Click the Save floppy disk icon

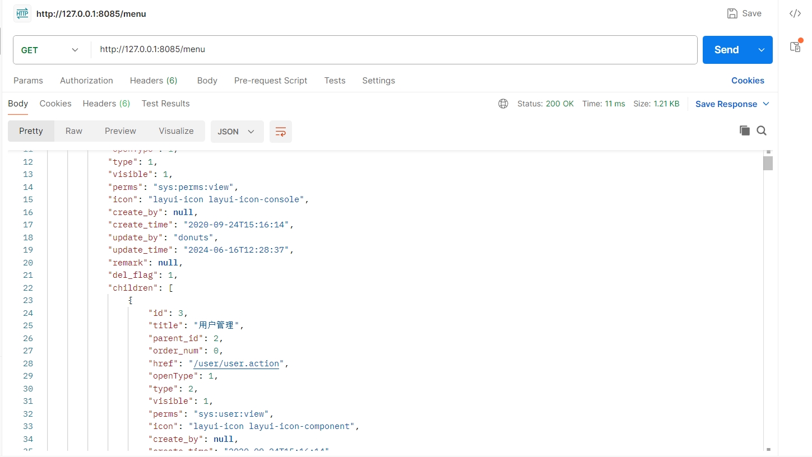click(x=732, y=13)
